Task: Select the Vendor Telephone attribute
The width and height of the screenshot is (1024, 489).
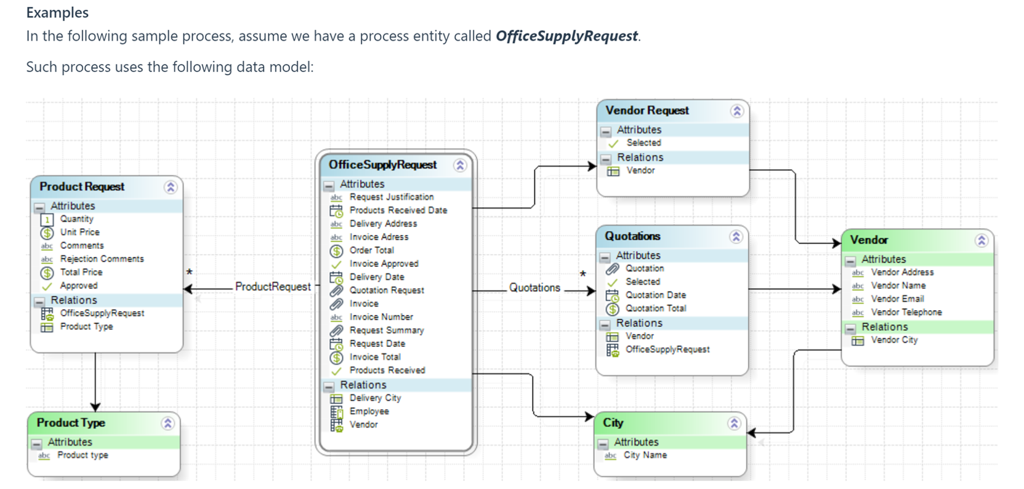Action: tap(906, 312)
